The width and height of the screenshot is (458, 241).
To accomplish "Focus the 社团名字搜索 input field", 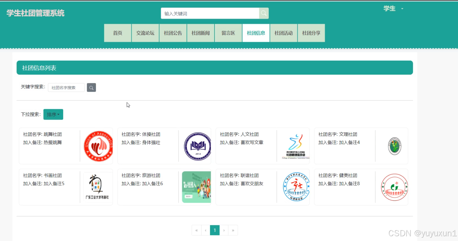I will coord(66,88).
